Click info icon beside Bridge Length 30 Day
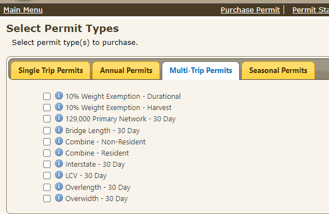The image size is (329, 214). point(59,130)
